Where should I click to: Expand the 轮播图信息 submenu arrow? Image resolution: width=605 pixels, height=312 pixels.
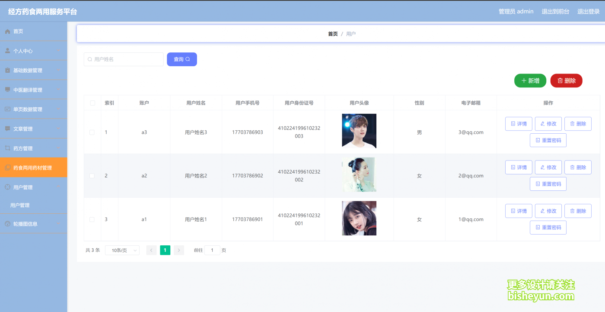pyautogui.click(x=58, y=224)
